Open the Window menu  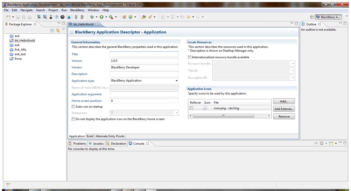[93, 10]
